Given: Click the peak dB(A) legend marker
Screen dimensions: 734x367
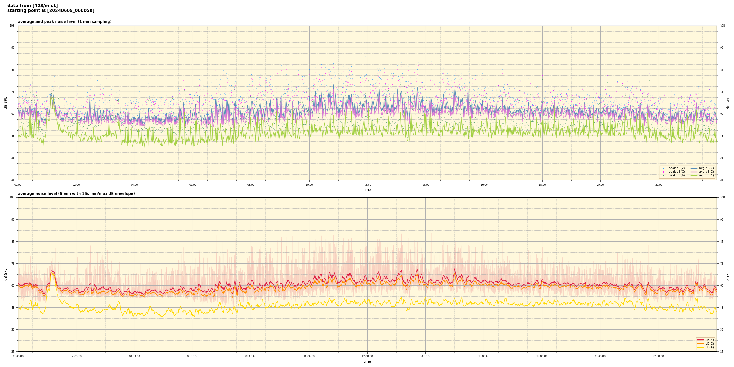Looking at the screenshot, I should click(x=663, y=176).
